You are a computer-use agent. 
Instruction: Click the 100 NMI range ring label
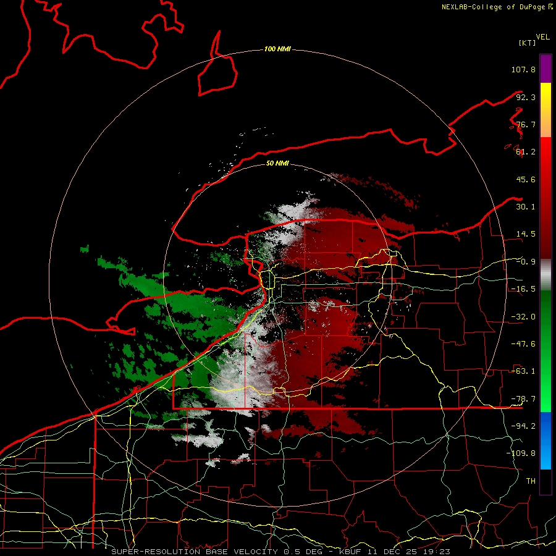pos(277,49)
